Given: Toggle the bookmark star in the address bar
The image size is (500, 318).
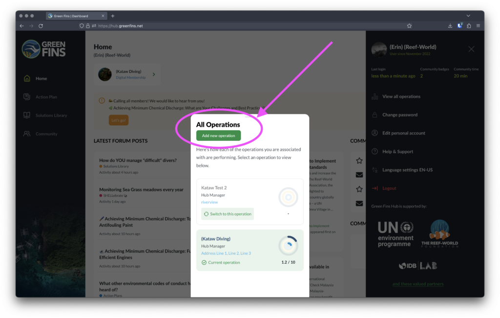Looking at the screenshot, I should [x=409, y=25].
